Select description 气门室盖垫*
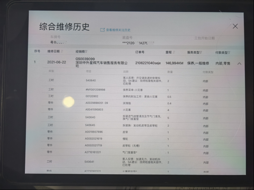This screenshot has width=254, height=190. tap(130, 152)
